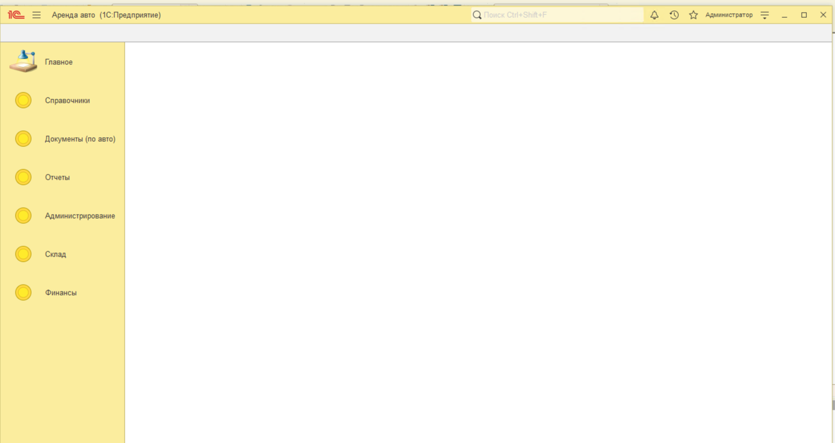Open the settings lines menu next to Администратор
Viewport: 835px width, 443px height.
[764, 15]
